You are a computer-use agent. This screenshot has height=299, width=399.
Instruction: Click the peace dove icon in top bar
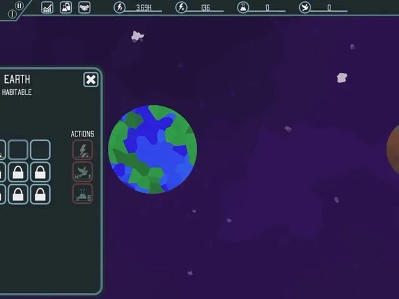click(x=305, y=7)
